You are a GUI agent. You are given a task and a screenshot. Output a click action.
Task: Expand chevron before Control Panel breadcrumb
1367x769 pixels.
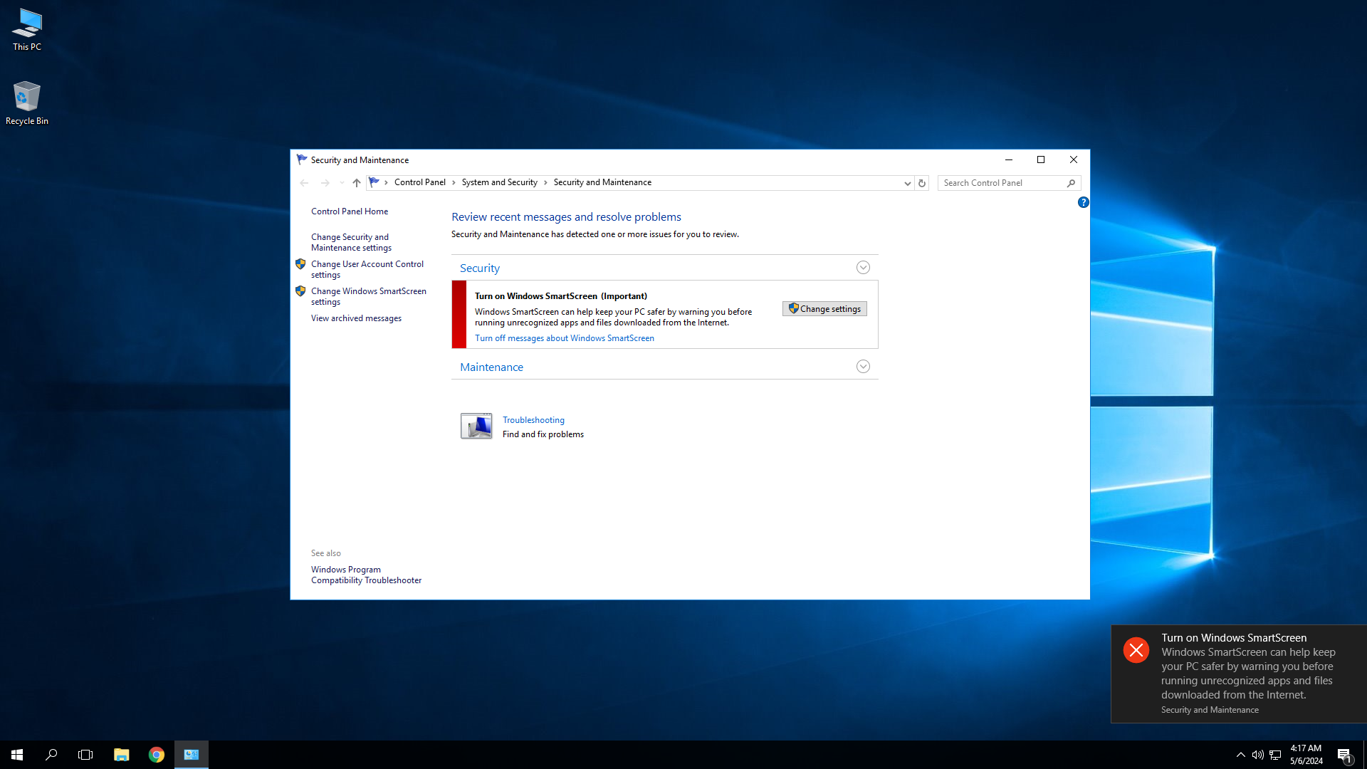386,183
